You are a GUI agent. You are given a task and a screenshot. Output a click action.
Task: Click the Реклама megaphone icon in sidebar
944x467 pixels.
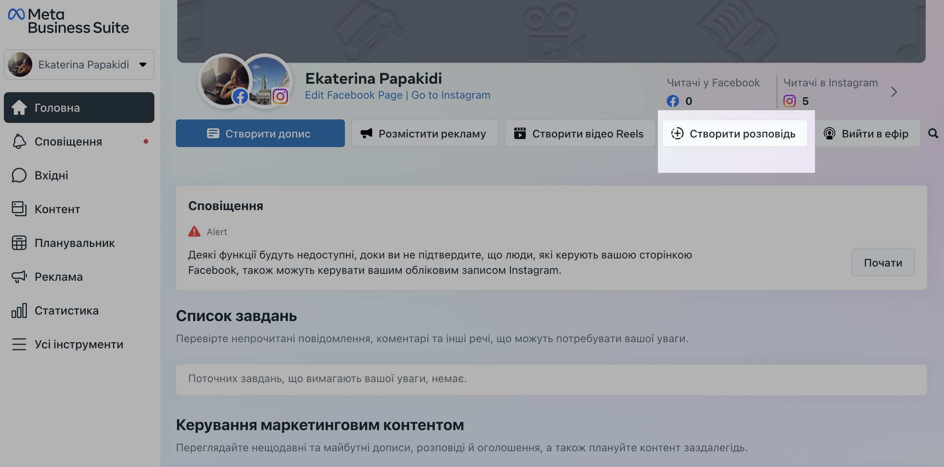19,277
